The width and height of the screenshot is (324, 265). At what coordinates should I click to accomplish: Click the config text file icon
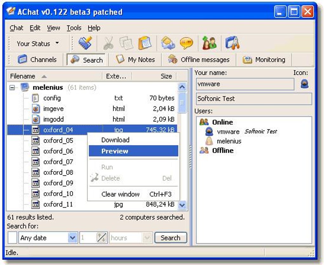coord(36,98)
